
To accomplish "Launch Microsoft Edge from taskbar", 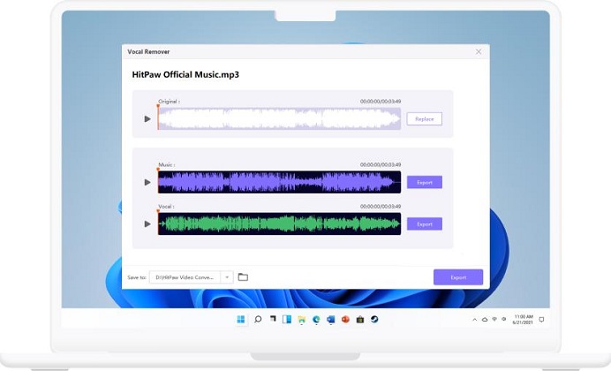I will 316,320.
